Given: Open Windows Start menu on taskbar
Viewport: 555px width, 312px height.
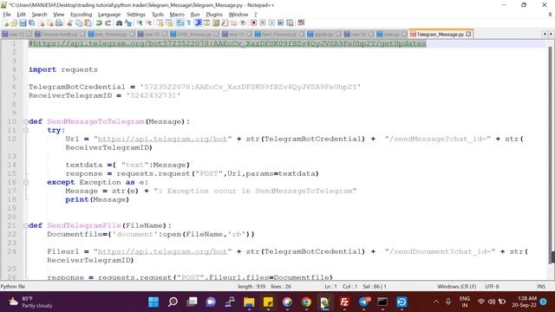Looking at the screenshot, I should [153, 302].
